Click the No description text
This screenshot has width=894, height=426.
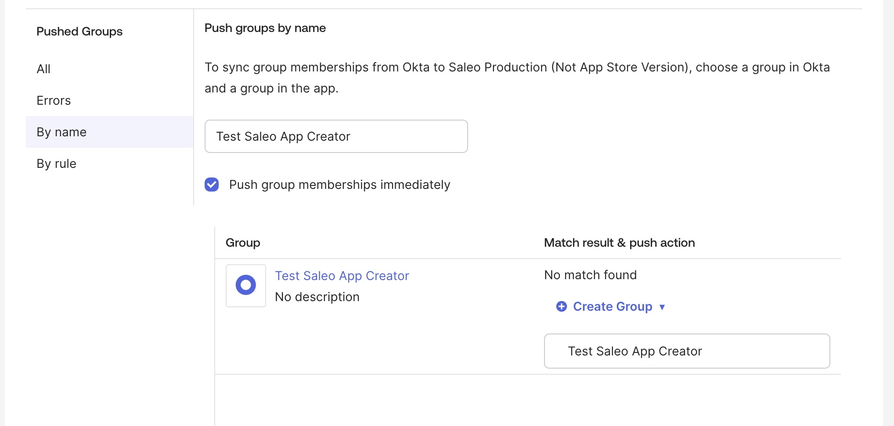point(317,297)
